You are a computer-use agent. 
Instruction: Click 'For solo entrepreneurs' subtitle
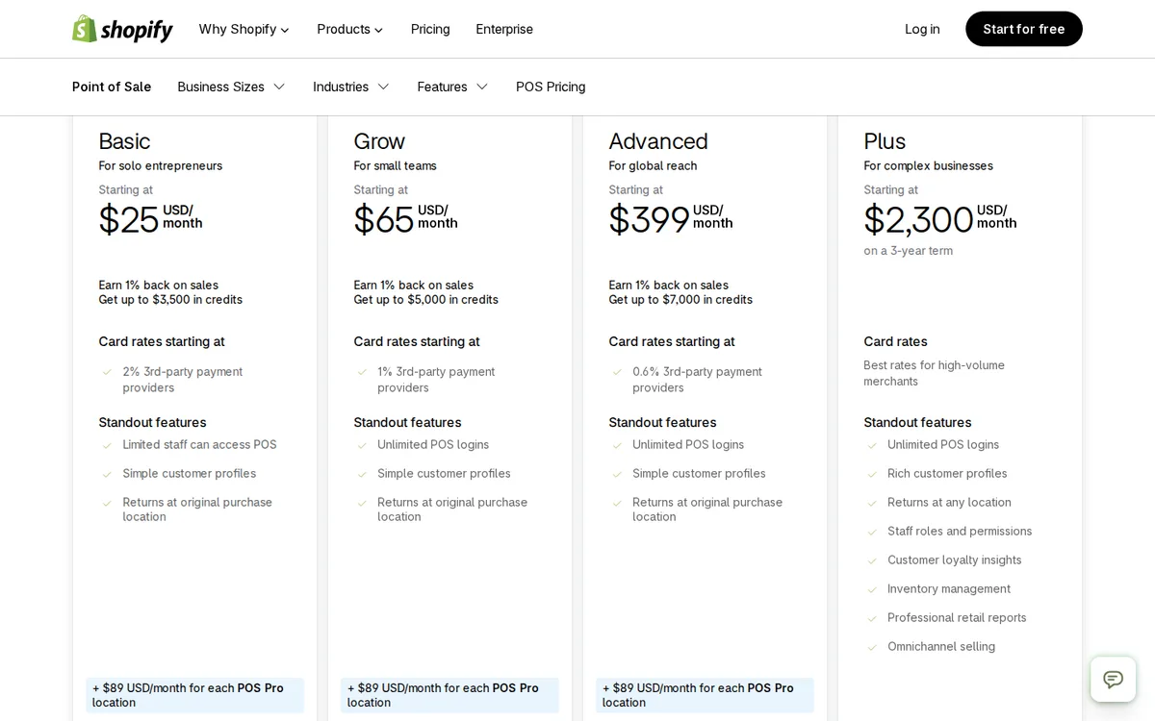pyautogui.click(x=160, y=166)
